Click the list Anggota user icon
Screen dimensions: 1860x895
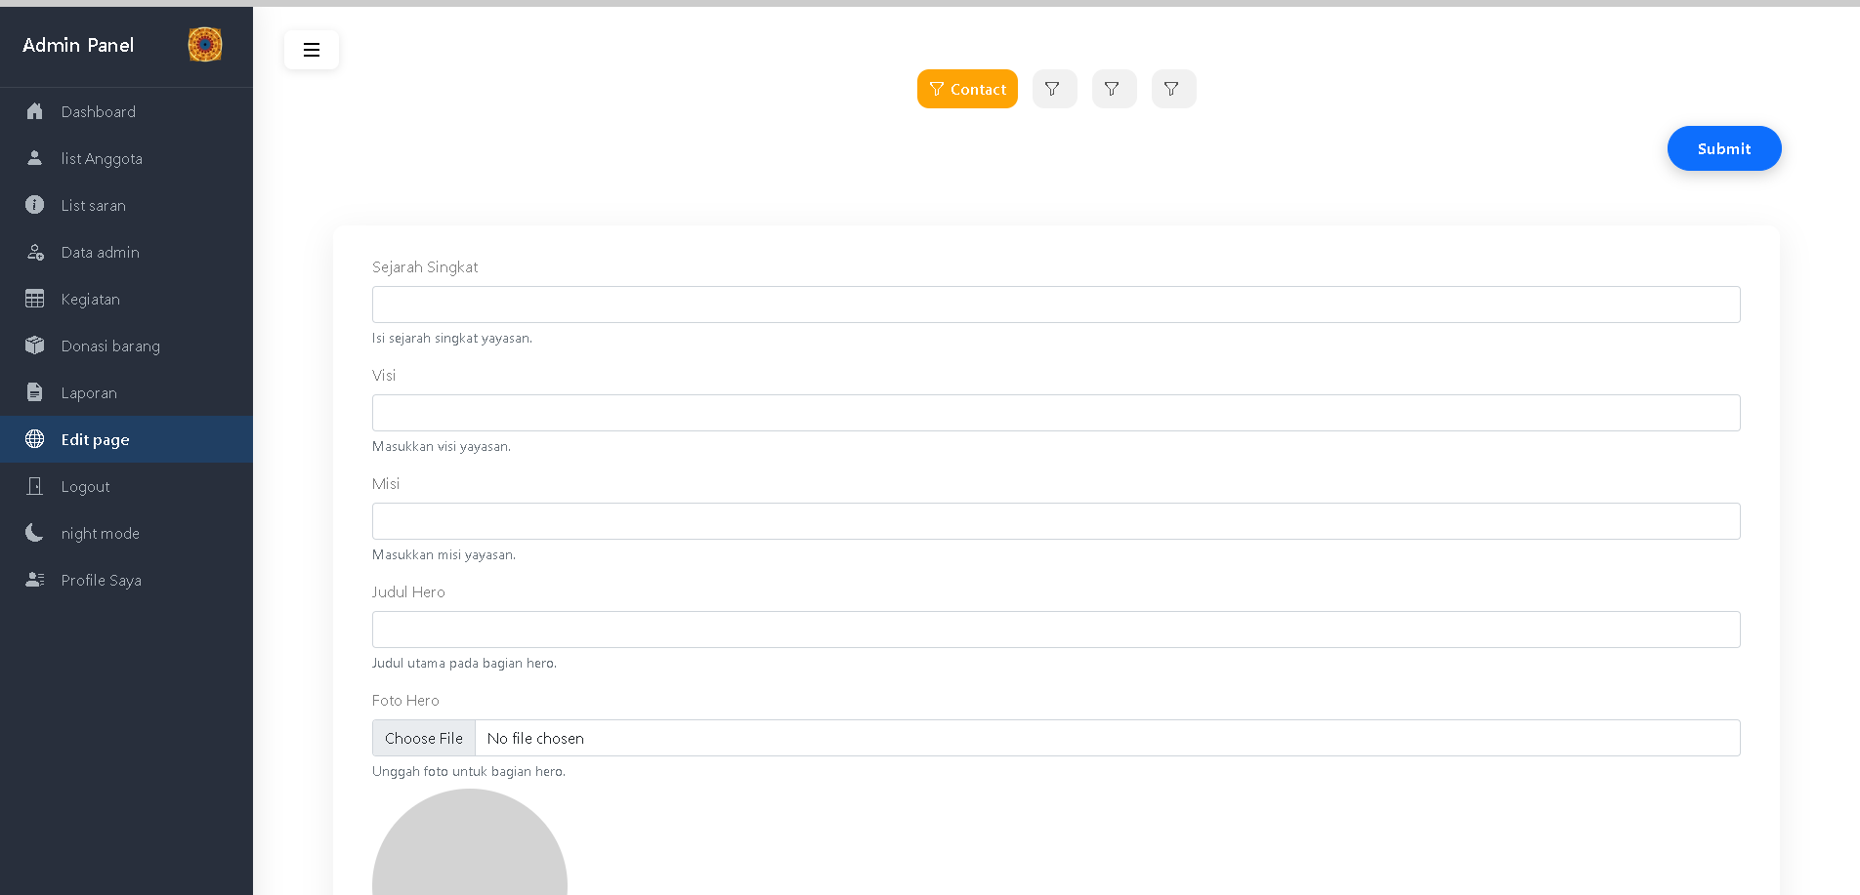pyautogui.click(x=35, y=158)
